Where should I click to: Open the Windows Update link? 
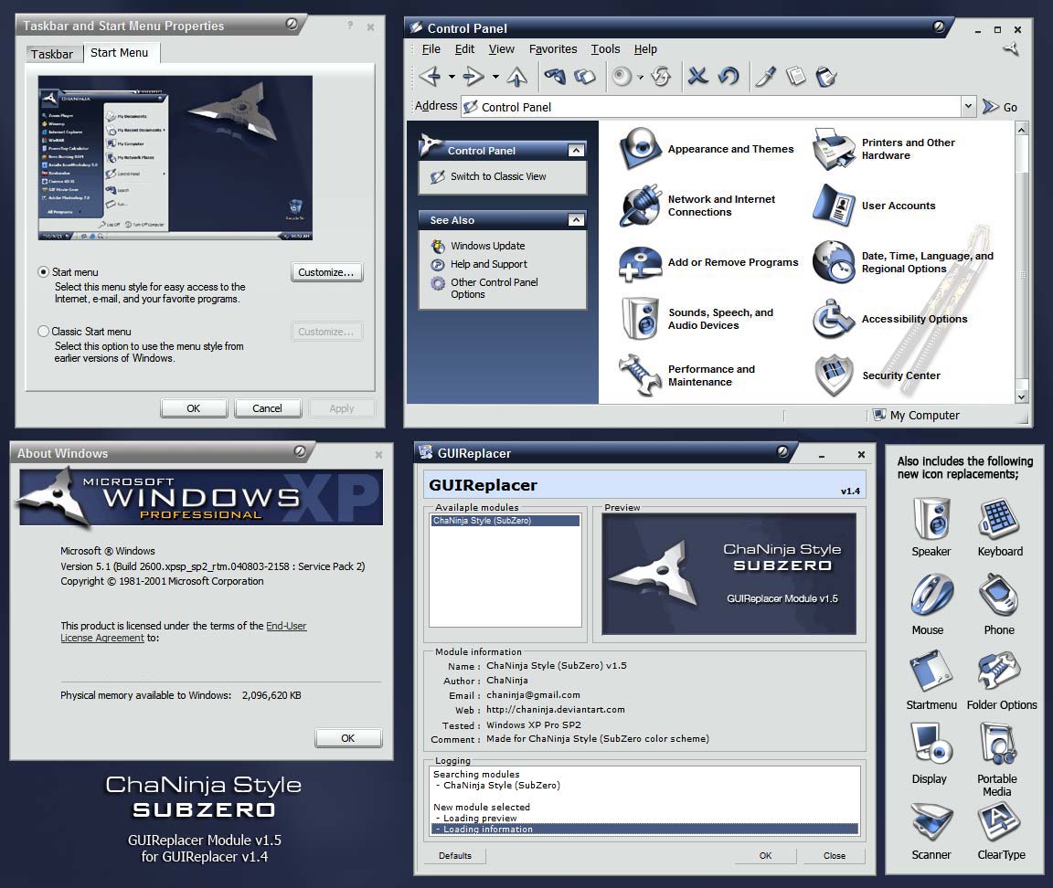pos(487,246)
